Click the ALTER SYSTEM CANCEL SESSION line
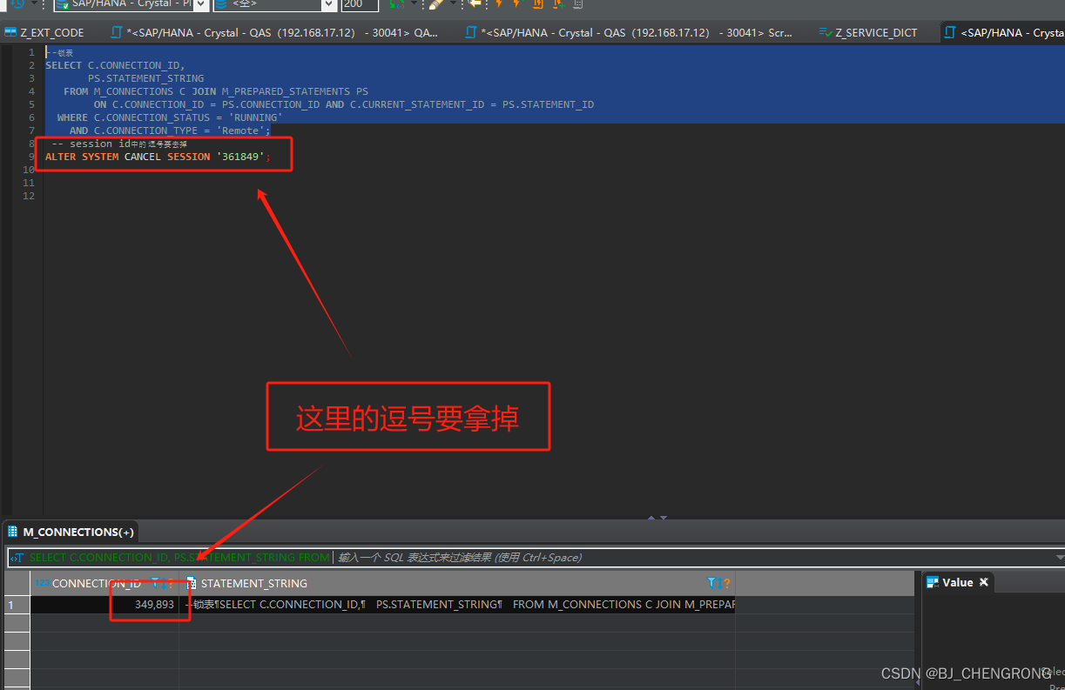This screenshot has width=1065, height=690. [158, 157]
